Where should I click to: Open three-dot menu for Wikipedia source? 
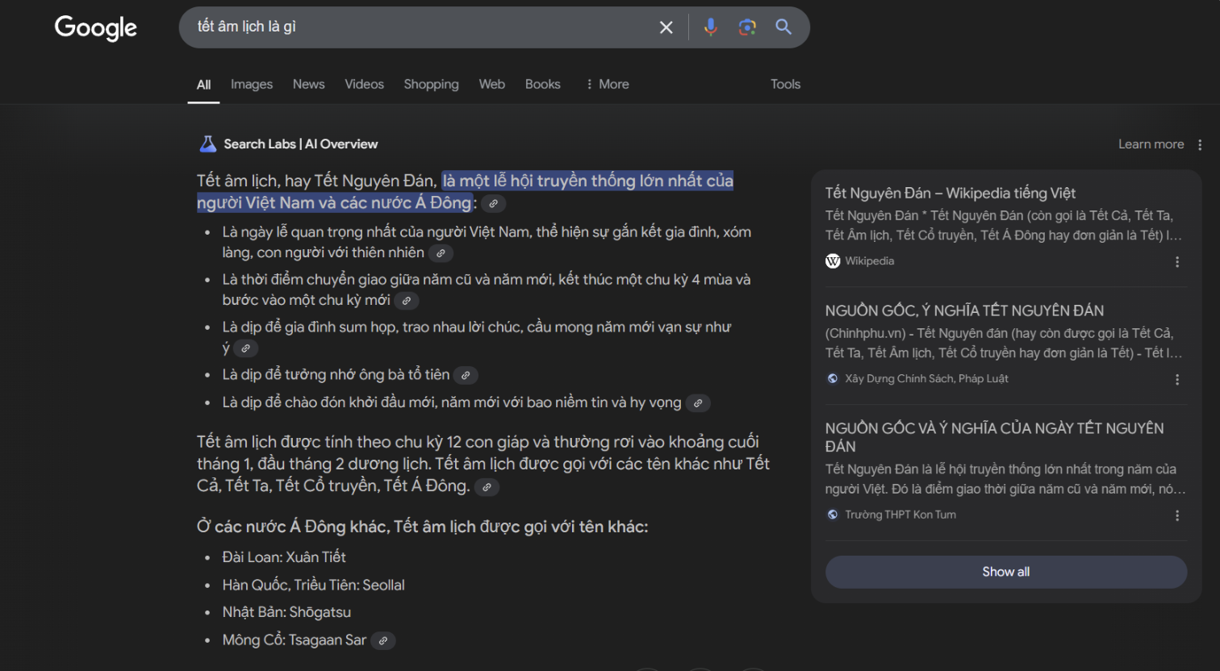[1177, 262]
